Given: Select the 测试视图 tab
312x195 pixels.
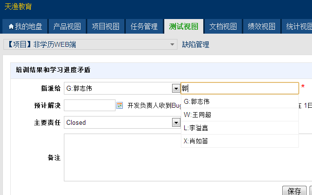Looking at the screenshot, I should click(183, 26).
